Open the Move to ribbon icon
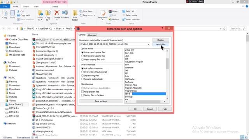 coord(40,13)
